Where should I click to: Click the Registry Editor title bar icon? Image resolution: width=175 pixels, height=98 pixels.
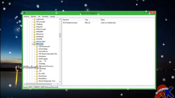pos(24,13)
